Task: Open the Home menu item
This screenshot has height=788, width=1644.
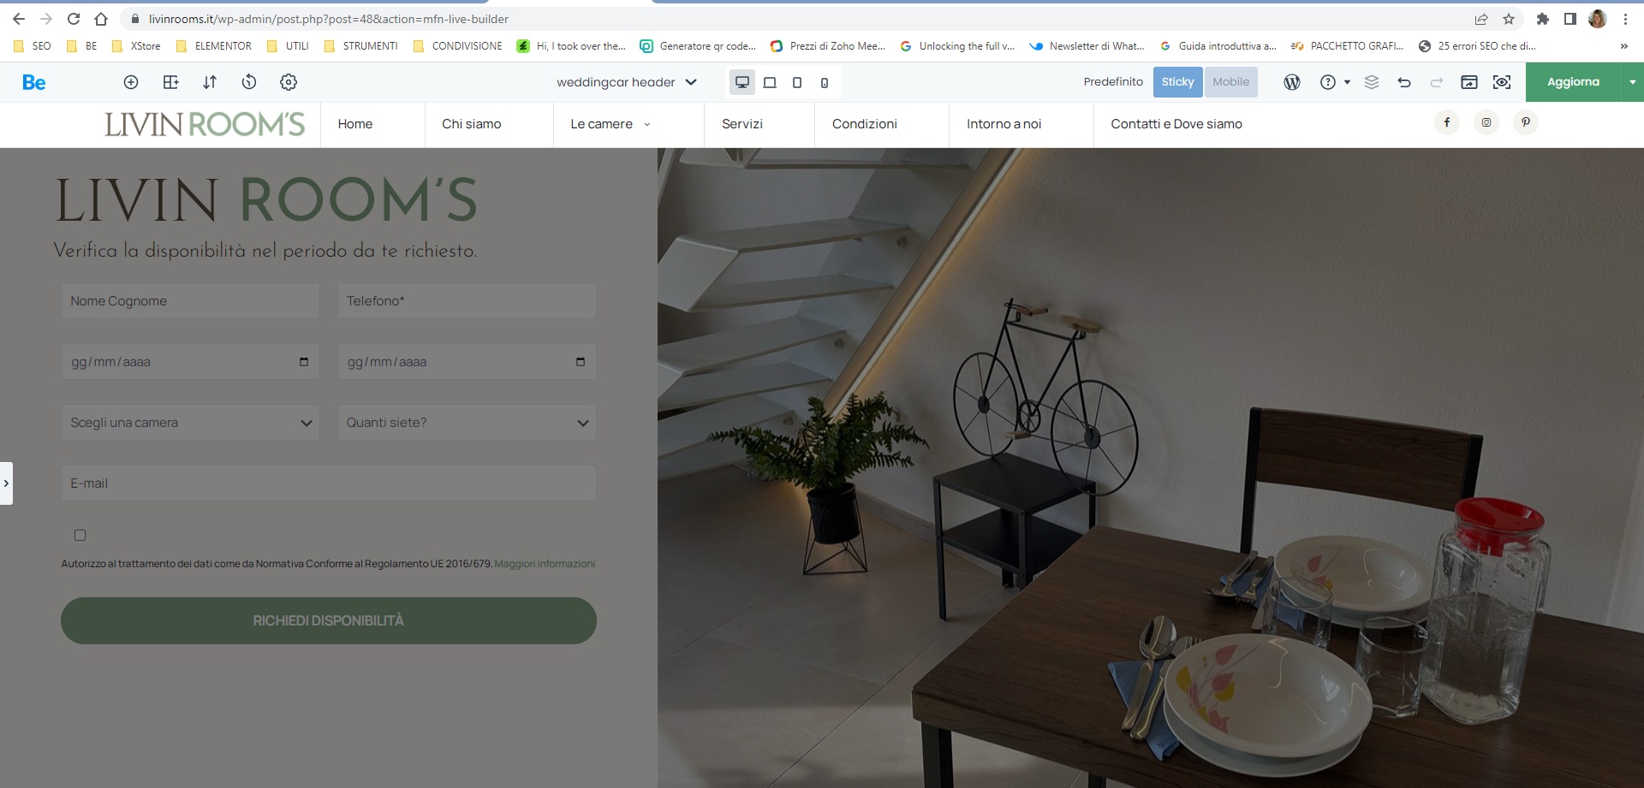Action: (x=355, y=124)
